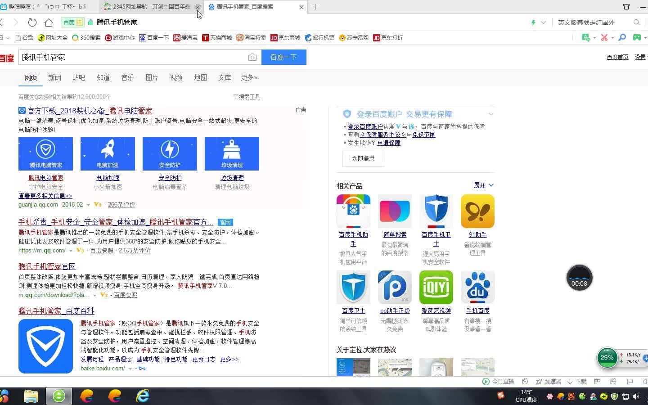Open 京东商城 bookmark

285,38
